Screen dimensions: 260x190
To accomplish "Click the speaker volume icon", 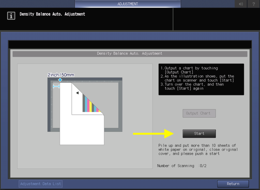I will 241,4.
